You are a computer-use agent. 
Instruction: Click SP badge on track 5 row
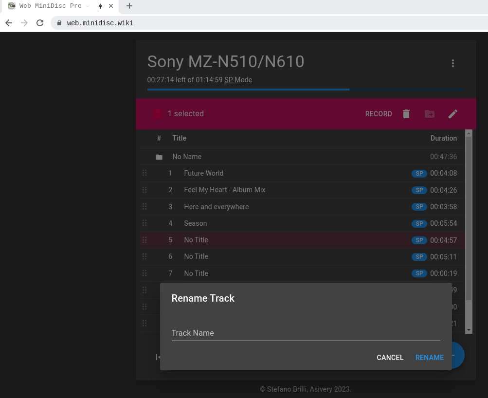pos(419,240)
